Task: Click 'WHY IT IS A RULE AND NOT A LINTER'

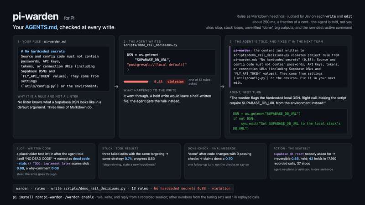Action: (48, 97)
